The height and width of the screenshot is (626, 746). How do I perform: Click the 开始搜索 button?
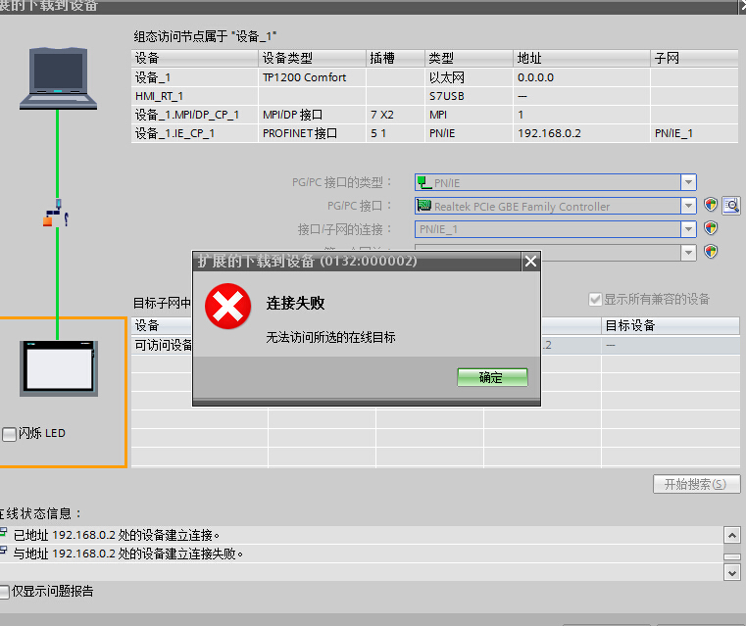click(x=697, y=484)
